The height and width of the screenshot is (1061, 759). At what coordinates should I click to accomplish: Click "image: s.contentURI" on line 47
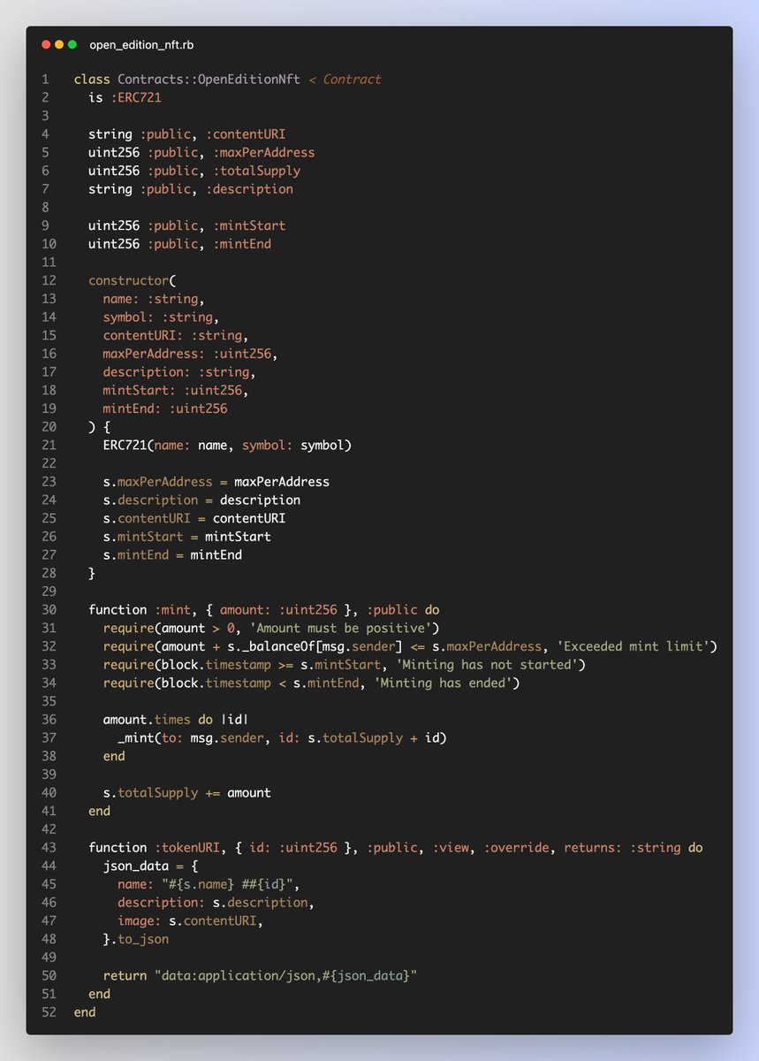(187, 920)
